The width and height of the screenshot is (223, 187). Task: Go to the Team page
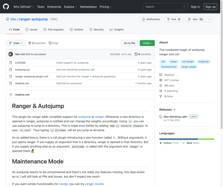(x=41, y=7)
